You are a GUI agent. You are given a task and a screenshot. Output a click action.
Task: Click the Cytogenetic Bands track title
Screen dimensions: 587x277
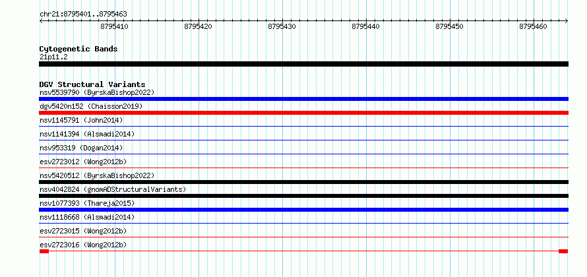(78, 49)
